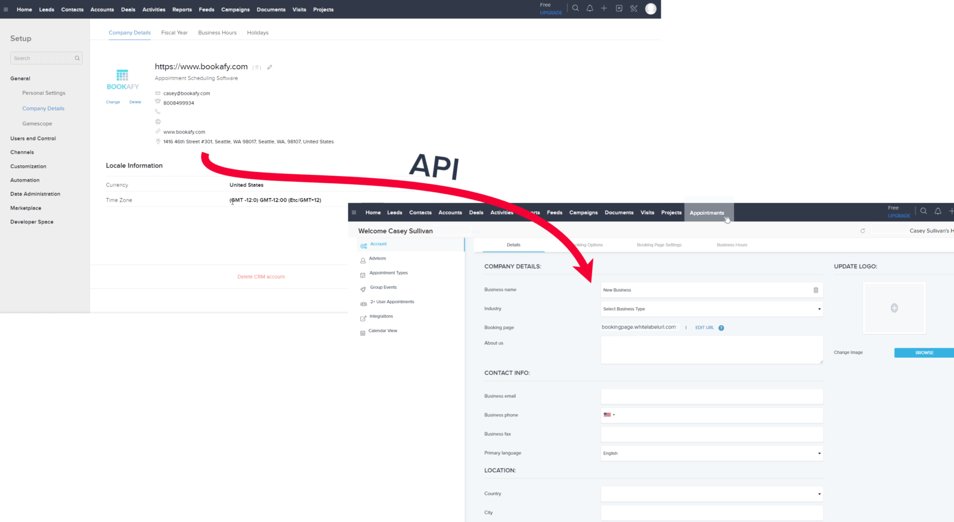Select Company Details in the Setup sidebar
The height and width of the screenshot is (522, 954).
pos(43,109)
